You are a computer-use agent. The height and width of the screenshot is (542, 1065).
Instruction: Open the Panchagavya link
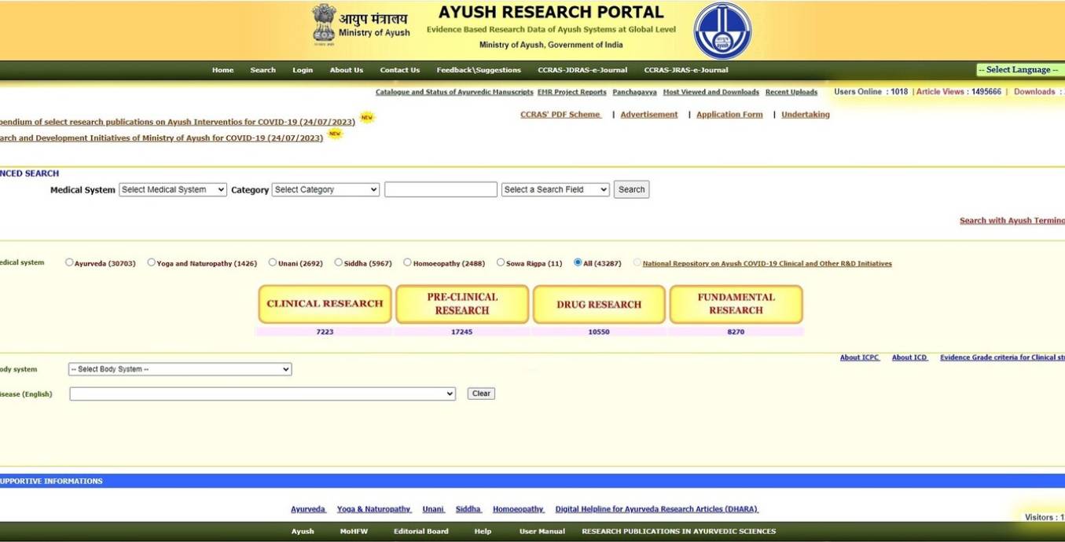click(x=634, y=92)
